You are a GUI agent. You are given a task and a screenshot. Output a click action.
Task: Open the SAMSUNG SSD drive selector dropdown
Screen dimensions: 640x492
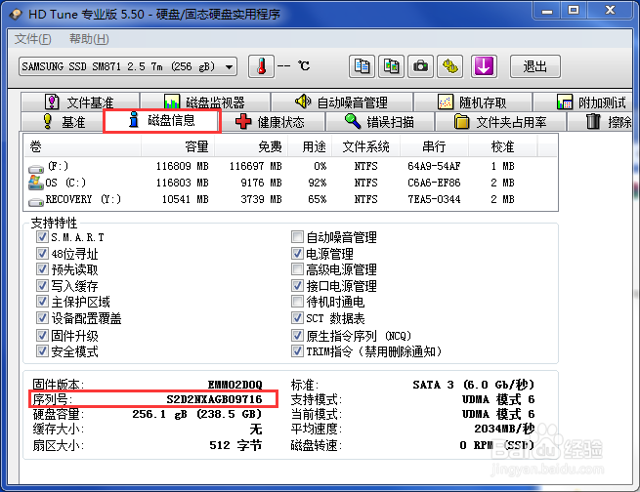coord(128,66)
